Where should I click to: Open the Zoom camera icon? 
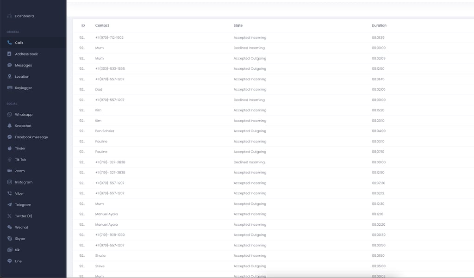tap(10, 171)
